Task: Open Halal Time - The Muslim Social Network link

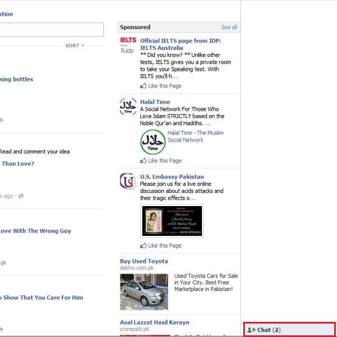Action: [x=195, y=136]
